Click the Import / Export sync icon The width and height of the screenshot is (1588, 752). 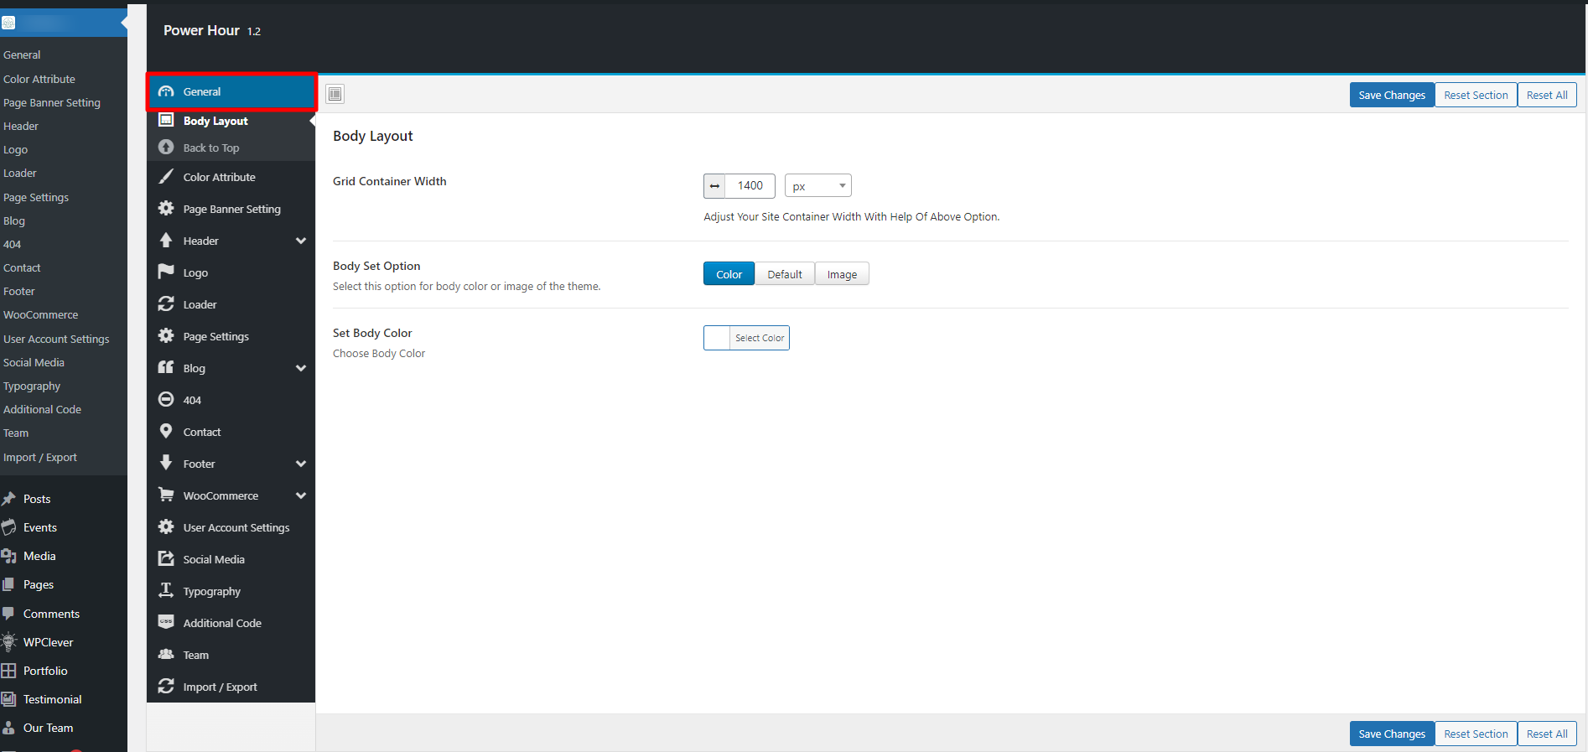(x=166, y=686)
